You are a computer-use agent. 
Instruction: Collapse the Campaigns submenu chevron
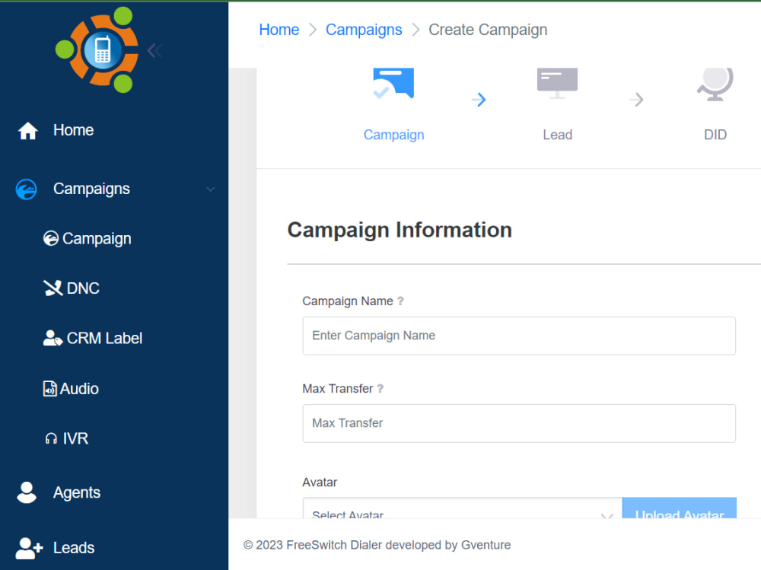click(x=210, y=189)
